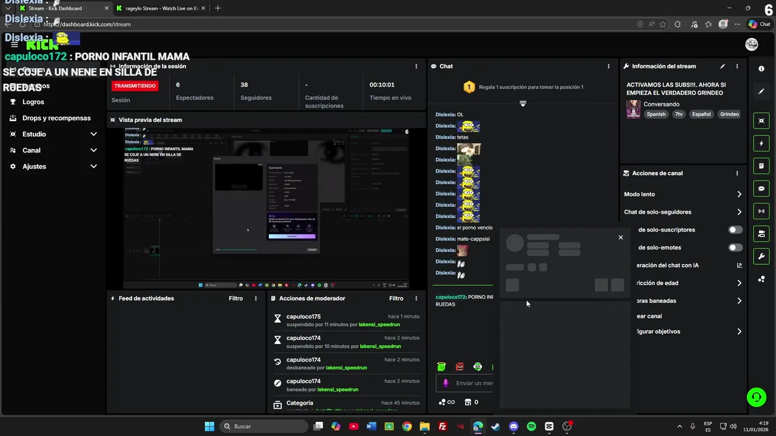Click capuloco175 in moderator actions

304,317
